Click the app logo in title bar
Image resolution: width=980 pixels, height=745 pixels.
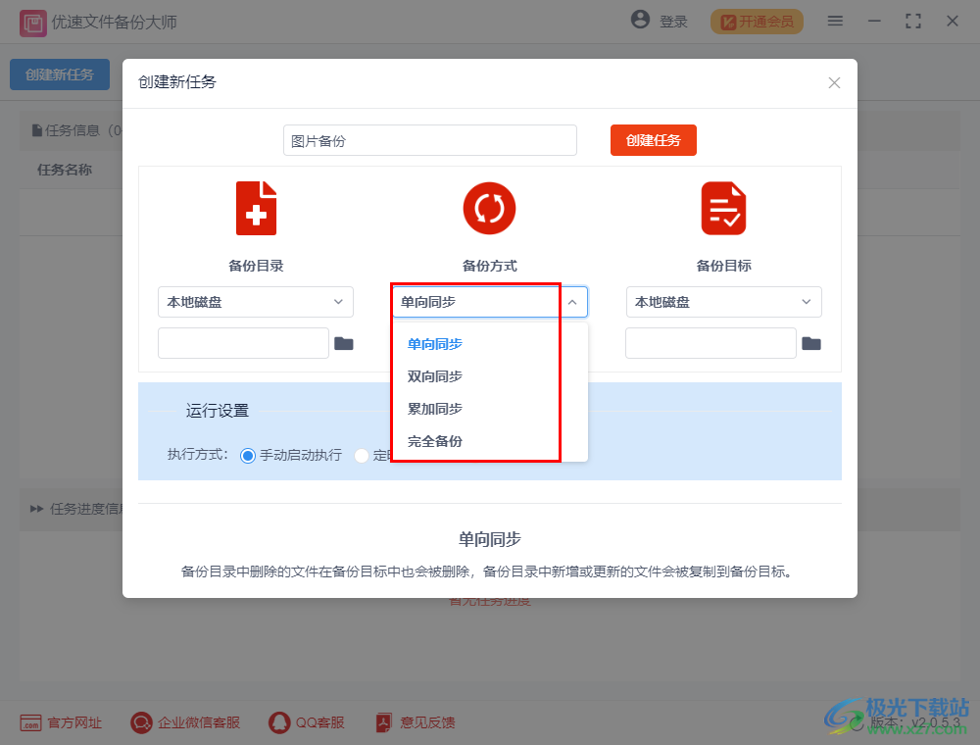tap(32, 21)
